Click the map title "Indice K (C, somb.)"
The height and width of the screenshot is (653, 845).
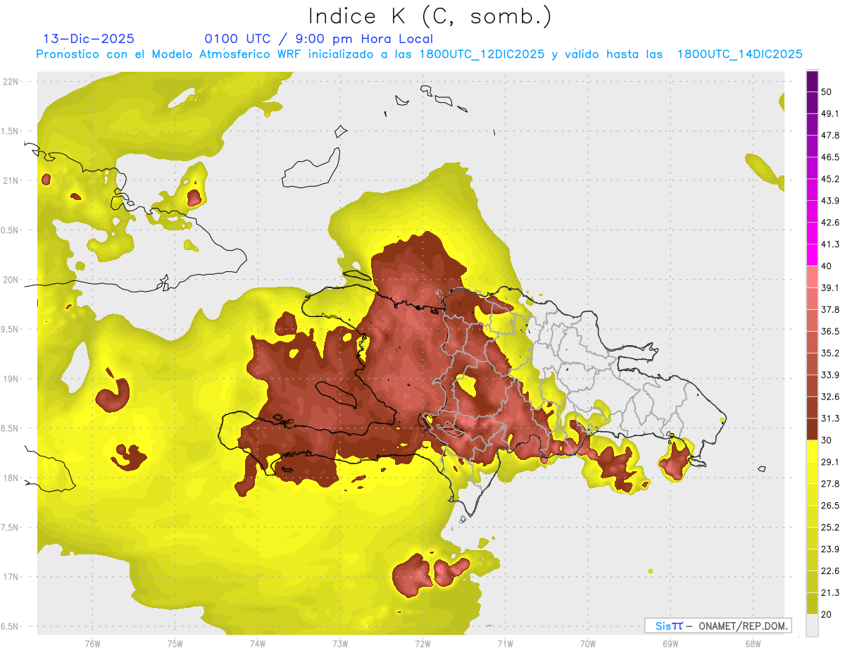click(430, 16)
